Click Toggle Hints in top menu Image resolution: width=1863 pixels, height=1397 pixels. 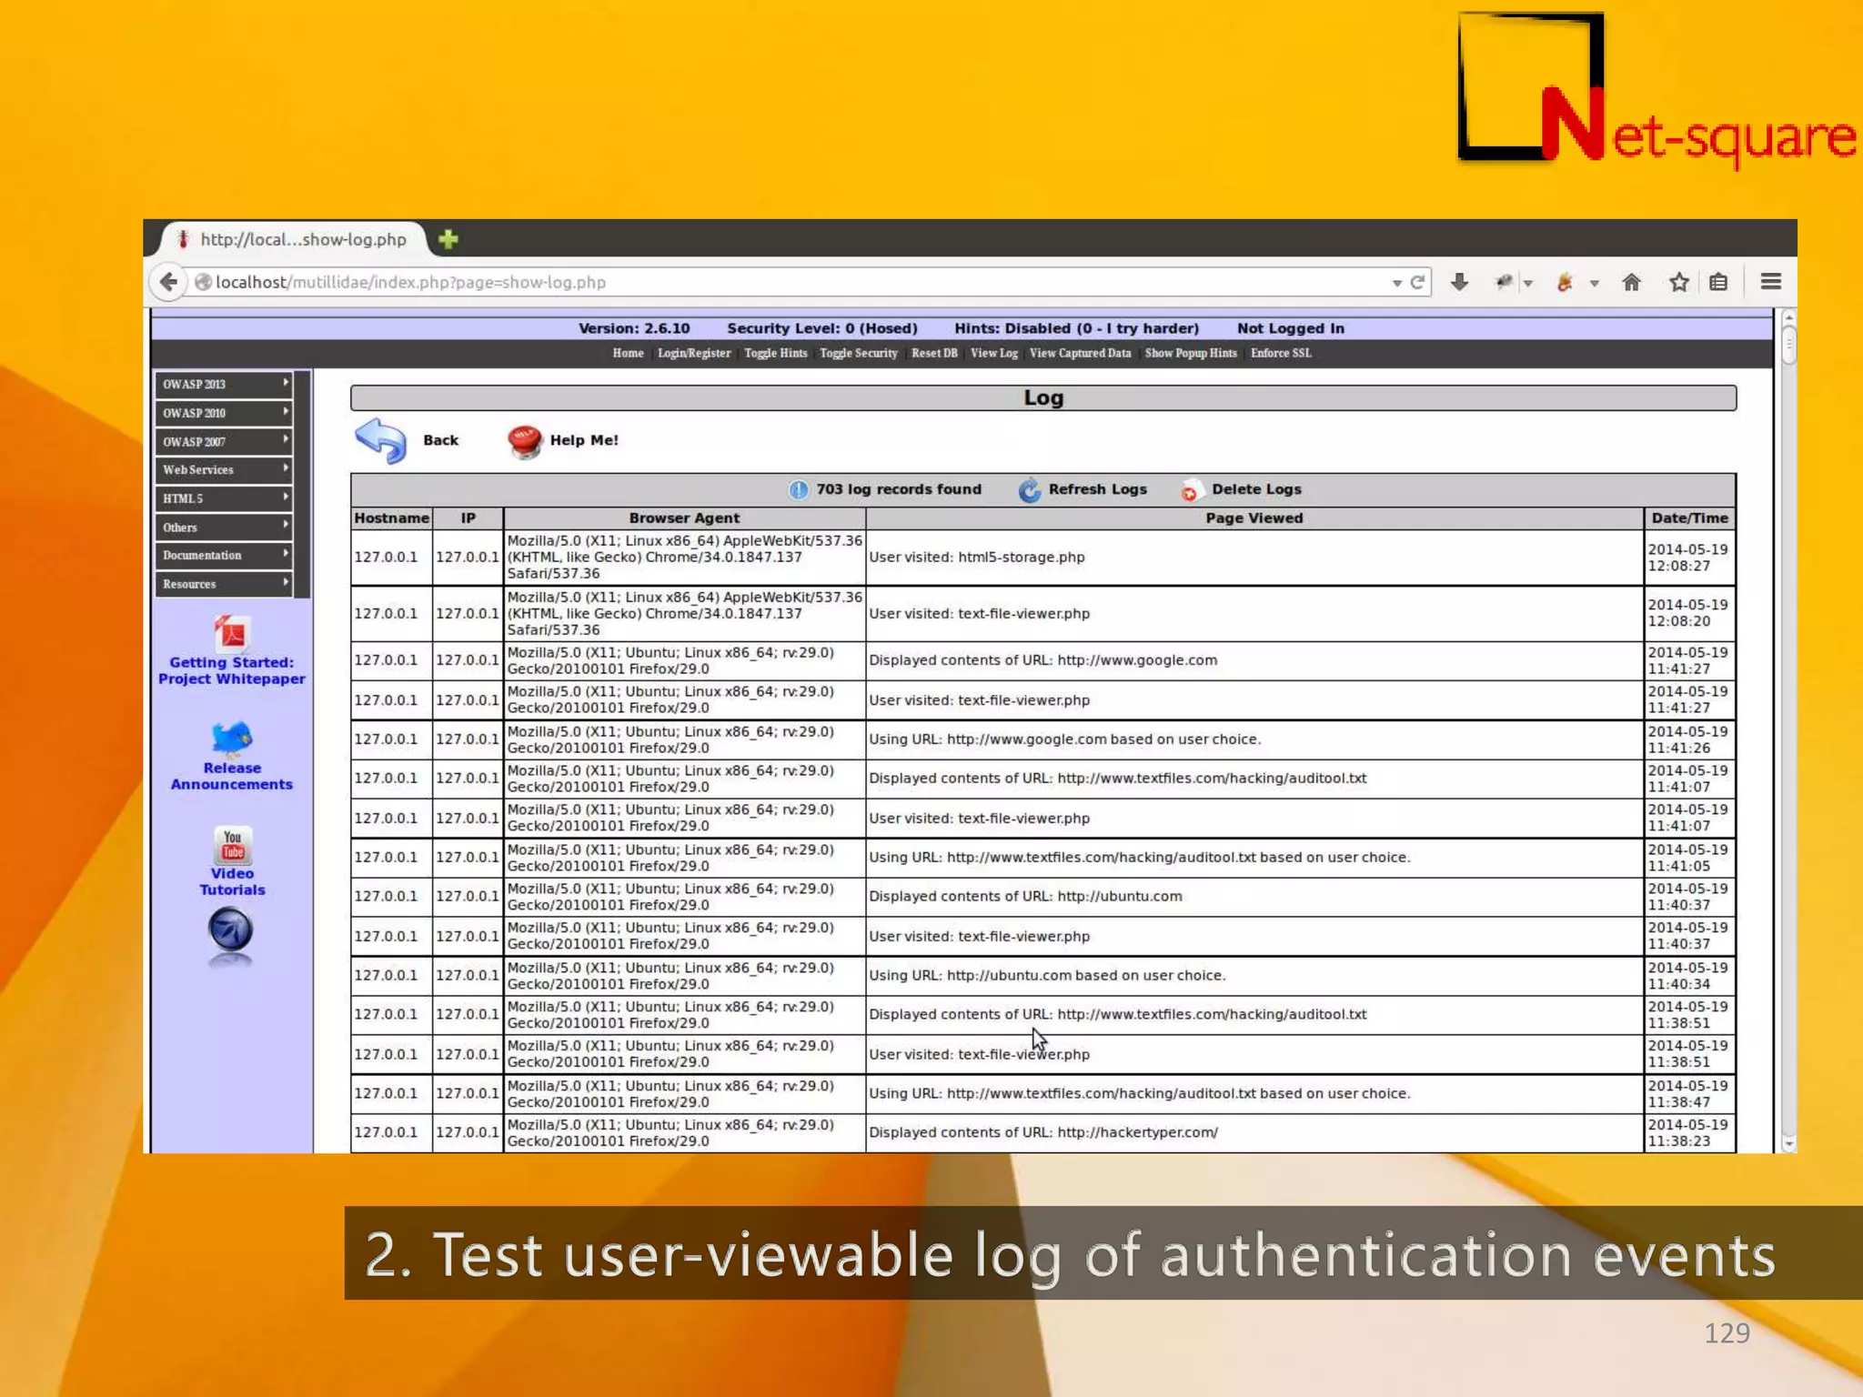click(775, 353)
